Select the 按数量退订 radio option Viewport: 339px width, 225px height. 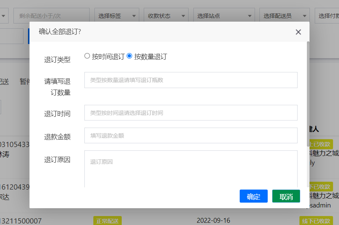tap(130, 56)
